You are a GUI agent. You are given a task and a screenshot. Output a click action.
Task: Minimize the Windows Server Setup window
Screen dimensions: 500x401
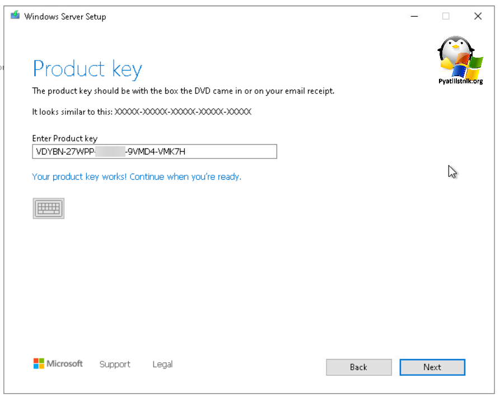point(414,16)
